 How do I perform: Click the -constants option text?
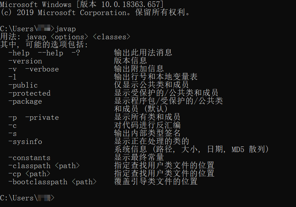point(29,158)
